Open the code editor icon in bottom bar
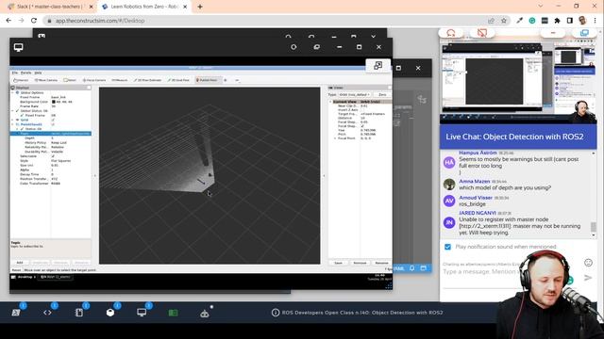Screen dimensions: 604x339 pyautogui.click(x=47, y=313)
